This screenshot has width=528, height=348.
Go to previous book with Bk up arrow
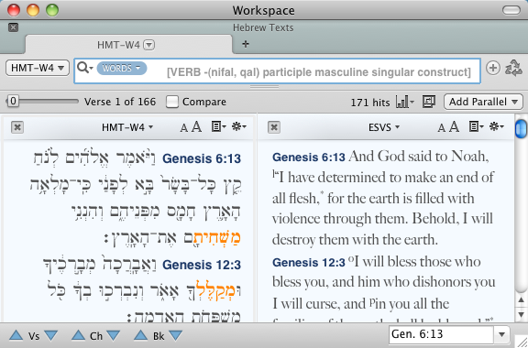point(140,335)
